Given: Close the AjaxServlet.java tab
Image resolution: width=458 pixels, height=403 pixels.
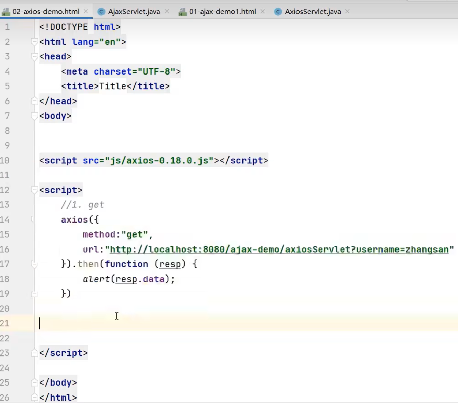Looking at the screenshot, I should (x=167, y=11).
